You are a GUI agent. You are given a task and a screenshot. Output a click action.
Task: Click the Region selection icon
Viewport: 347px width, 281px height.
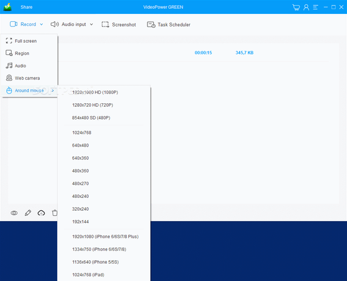point(9,53)
